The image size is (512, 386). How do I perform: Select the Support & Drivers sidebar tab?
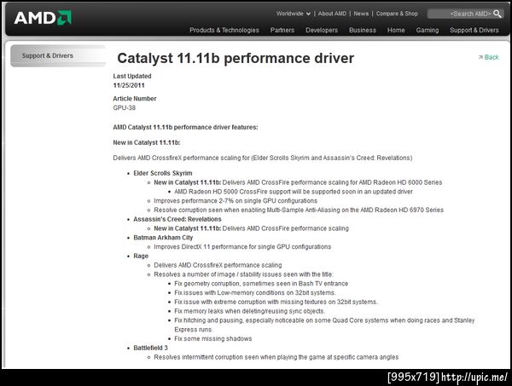(x=58, y=55)
